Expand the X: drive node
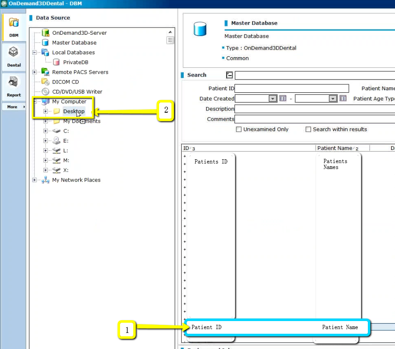395x349 pixels. (x=45, y=170)
